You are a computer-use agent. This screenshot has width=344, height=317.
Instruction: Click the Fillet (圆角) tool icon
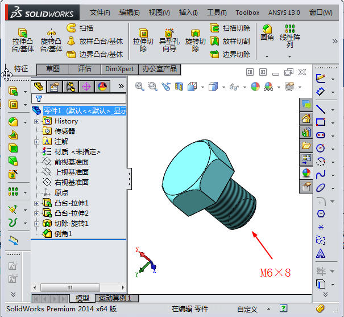[x=267, y=28]
